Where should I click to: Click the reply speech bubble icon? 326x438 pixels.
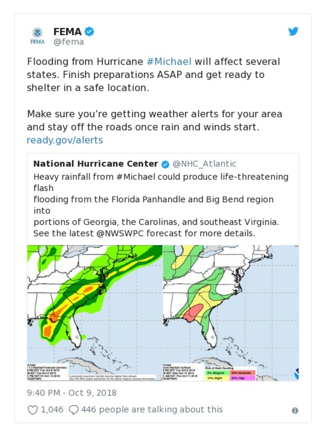(73, 409)
